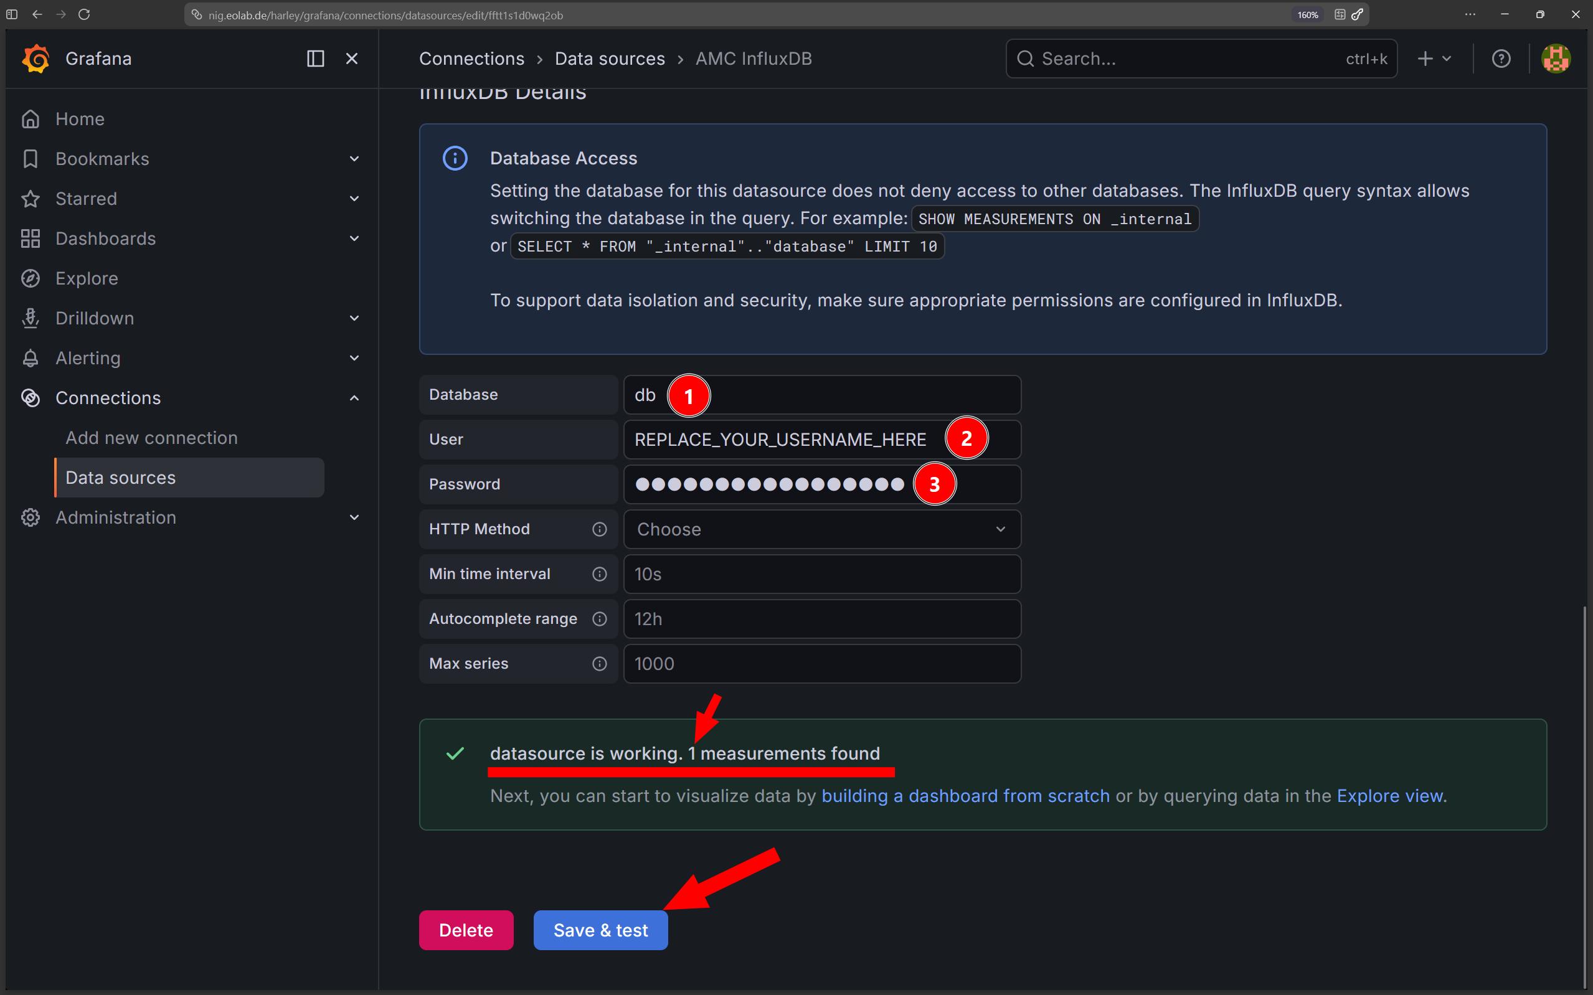Go to Data sources breadcrumb
This screenshot has height=995, width=1593.
tap(610, 59)
